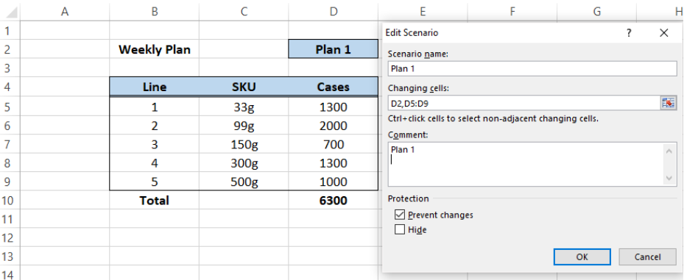
Task: Click the Cancel button
Action: (647, 257)
